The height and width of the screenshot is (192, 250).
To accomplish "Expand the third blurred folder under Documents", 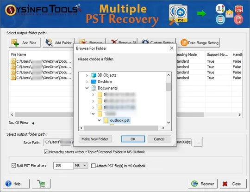I will click(93, 108).
